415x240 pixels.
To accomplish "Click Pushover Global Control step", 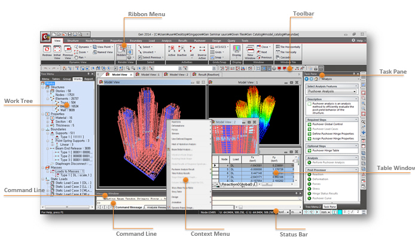I will 328,123.
